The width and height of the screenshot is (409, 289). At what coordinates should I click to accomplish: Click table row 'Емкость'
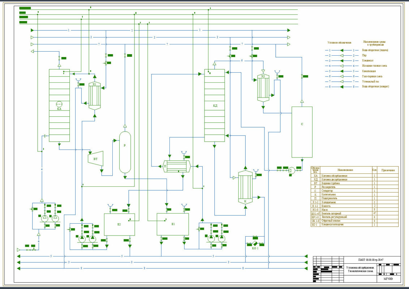pos(355,206)
